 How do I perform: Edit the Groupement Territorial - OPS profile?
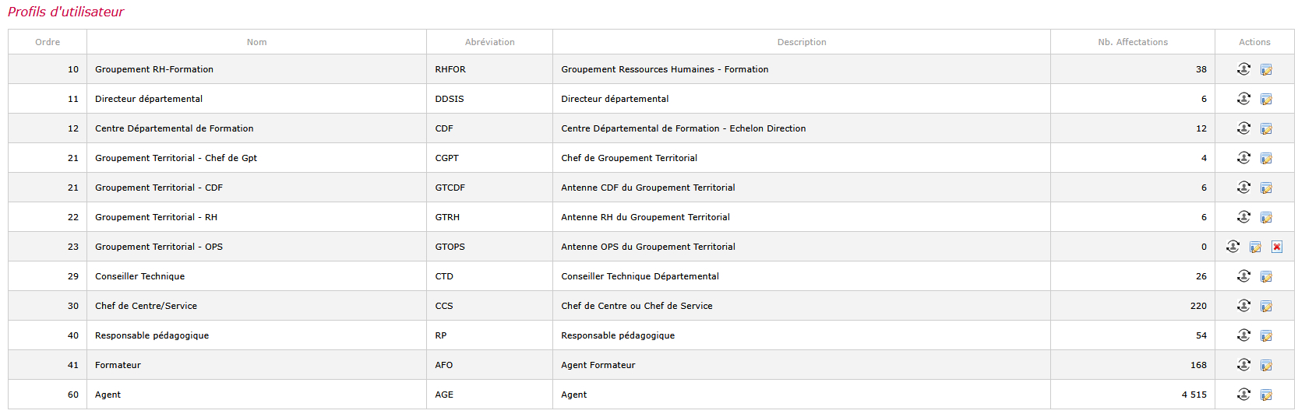pyautogui.click(x=1255, y=247)
